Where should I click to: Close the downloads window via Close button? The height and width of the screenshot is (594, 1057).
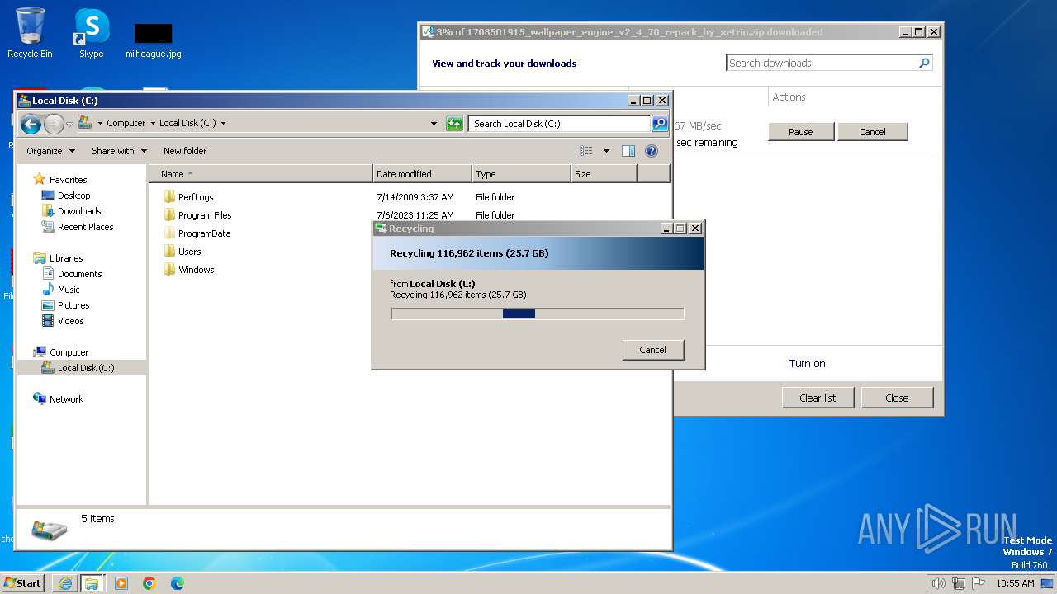(897, 398)
